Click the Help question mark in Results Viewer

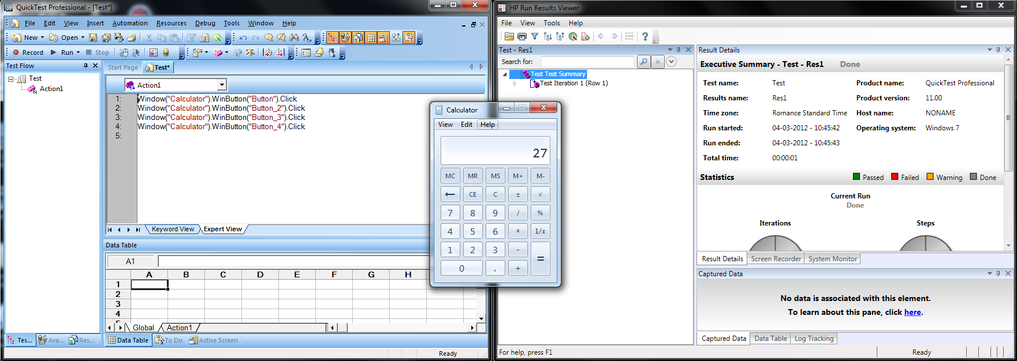645,36
